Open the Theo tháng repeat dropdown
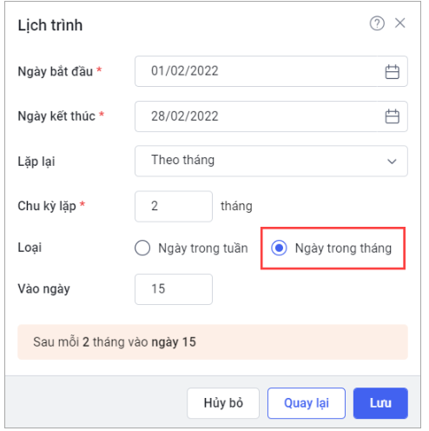The width and height of the screenshot is (429, 431). pyautogui.click(x=271, y=161)
